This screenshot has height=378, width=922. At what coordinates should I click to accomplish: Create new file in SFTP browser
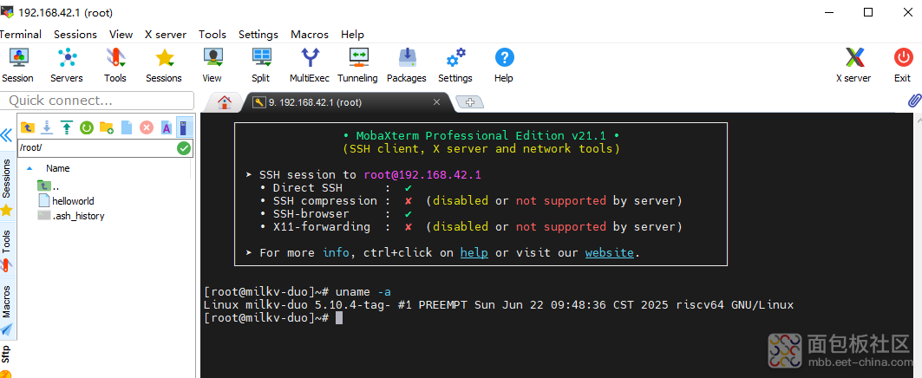click(x=127, y=127)
